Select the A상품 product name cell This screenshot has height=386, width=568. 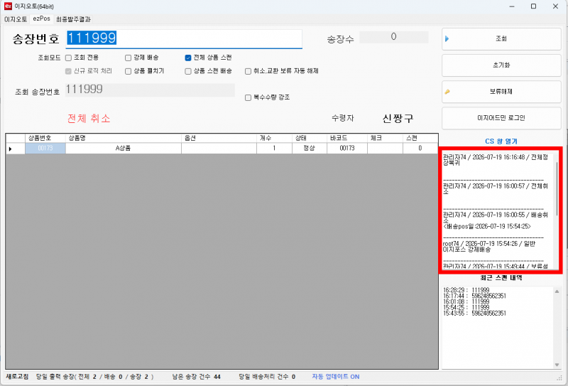tap(124, 149)
